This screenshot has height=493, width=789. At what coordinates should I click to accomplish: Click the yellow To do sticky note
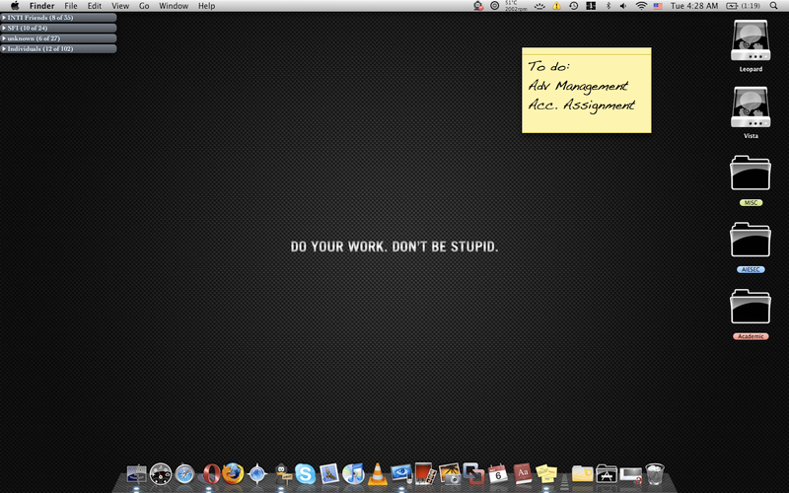coord(587,89)
